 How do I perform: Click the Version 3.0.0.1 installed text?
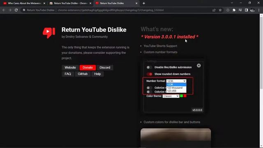coord(170,37)
